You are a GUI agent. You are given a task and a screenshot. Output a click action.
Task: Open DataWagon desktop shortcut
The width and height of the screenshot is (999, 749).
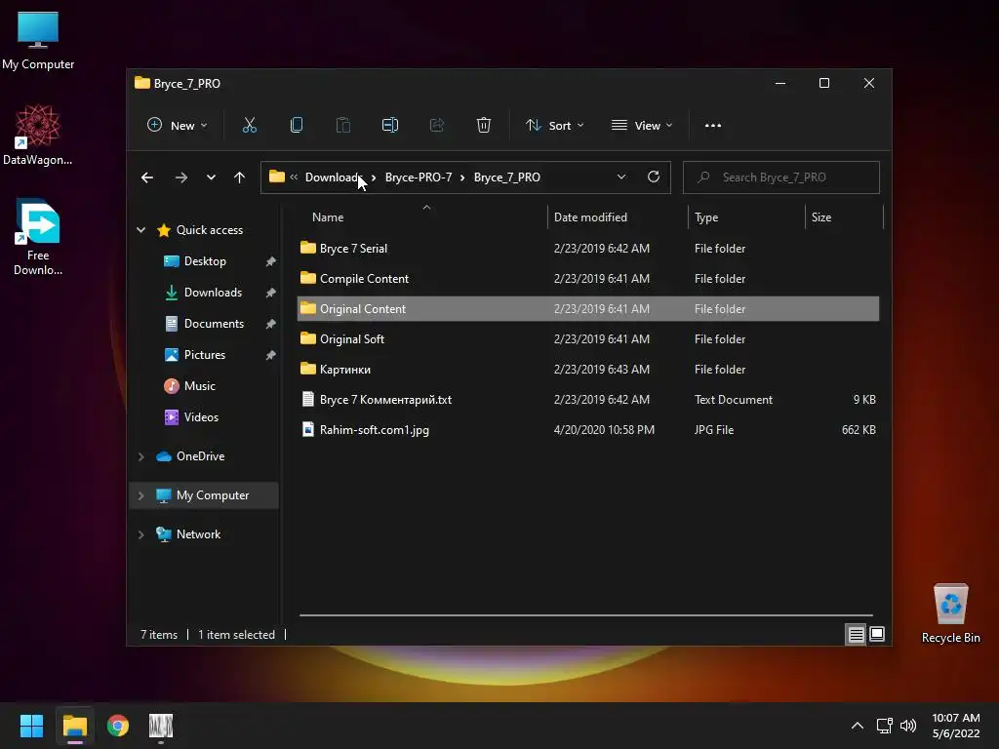coord(38,135)
